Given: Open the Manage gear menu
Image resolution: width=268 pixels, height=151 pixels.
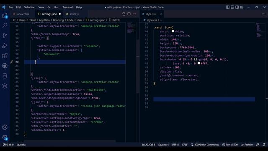Looking at the screenshot, I should pos(5,137).
